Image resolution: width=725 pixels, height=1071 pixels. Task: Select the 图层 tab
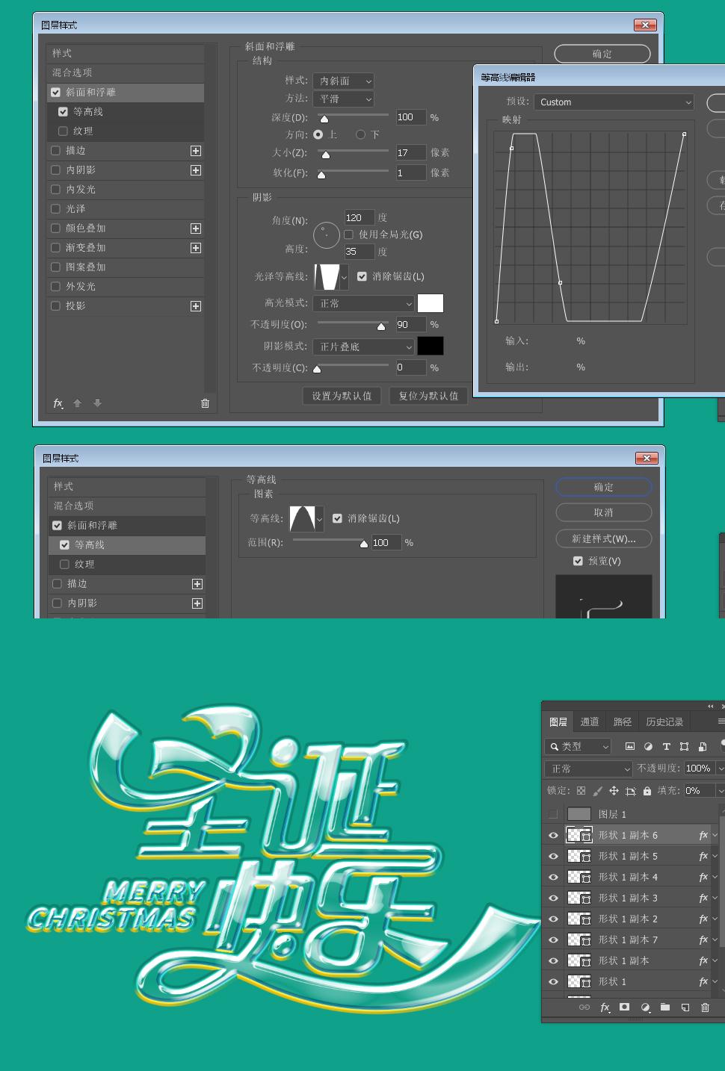(x=558, y=721)
